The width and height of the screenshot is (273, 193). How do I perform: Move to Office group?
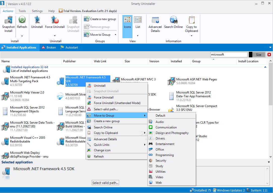172,149
